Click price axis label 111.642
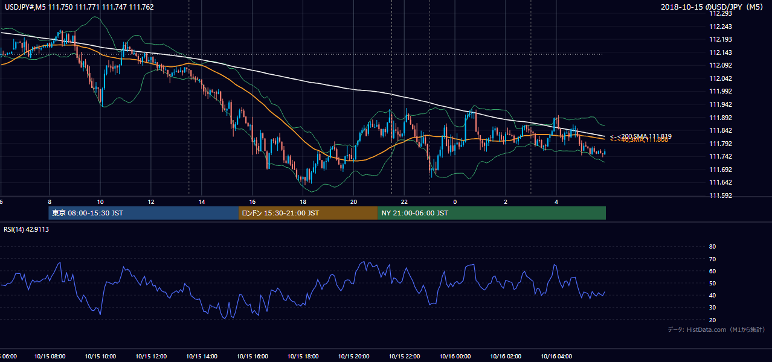 (722, 183)
